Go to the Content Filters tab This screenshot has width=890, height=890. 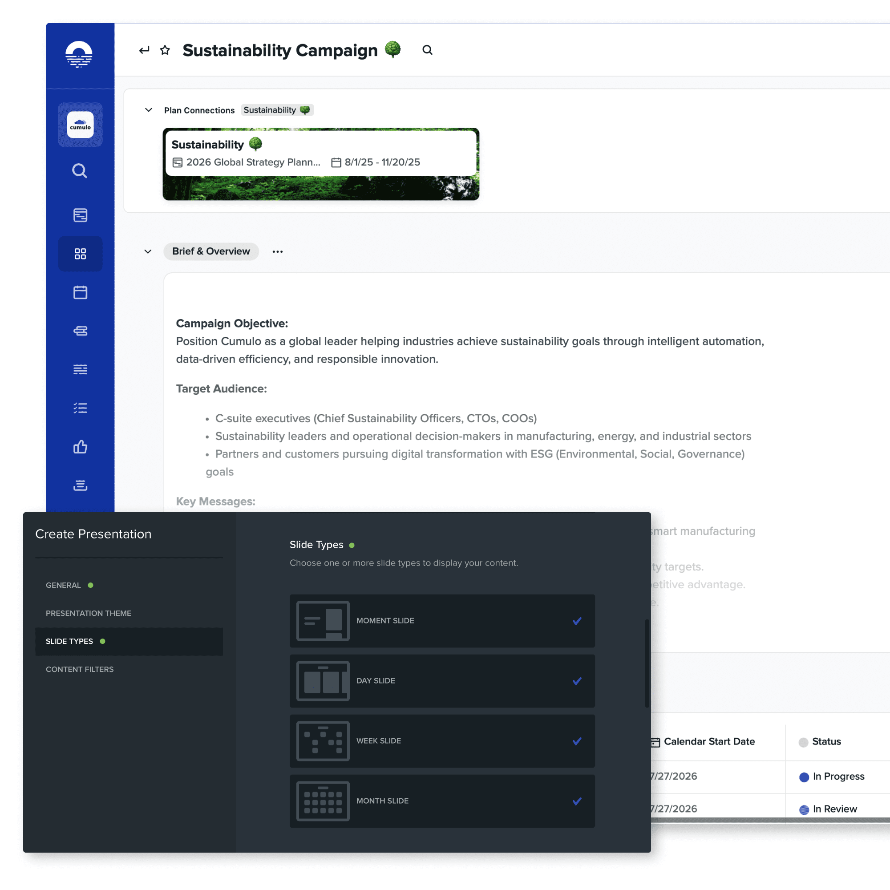(80, 669)
